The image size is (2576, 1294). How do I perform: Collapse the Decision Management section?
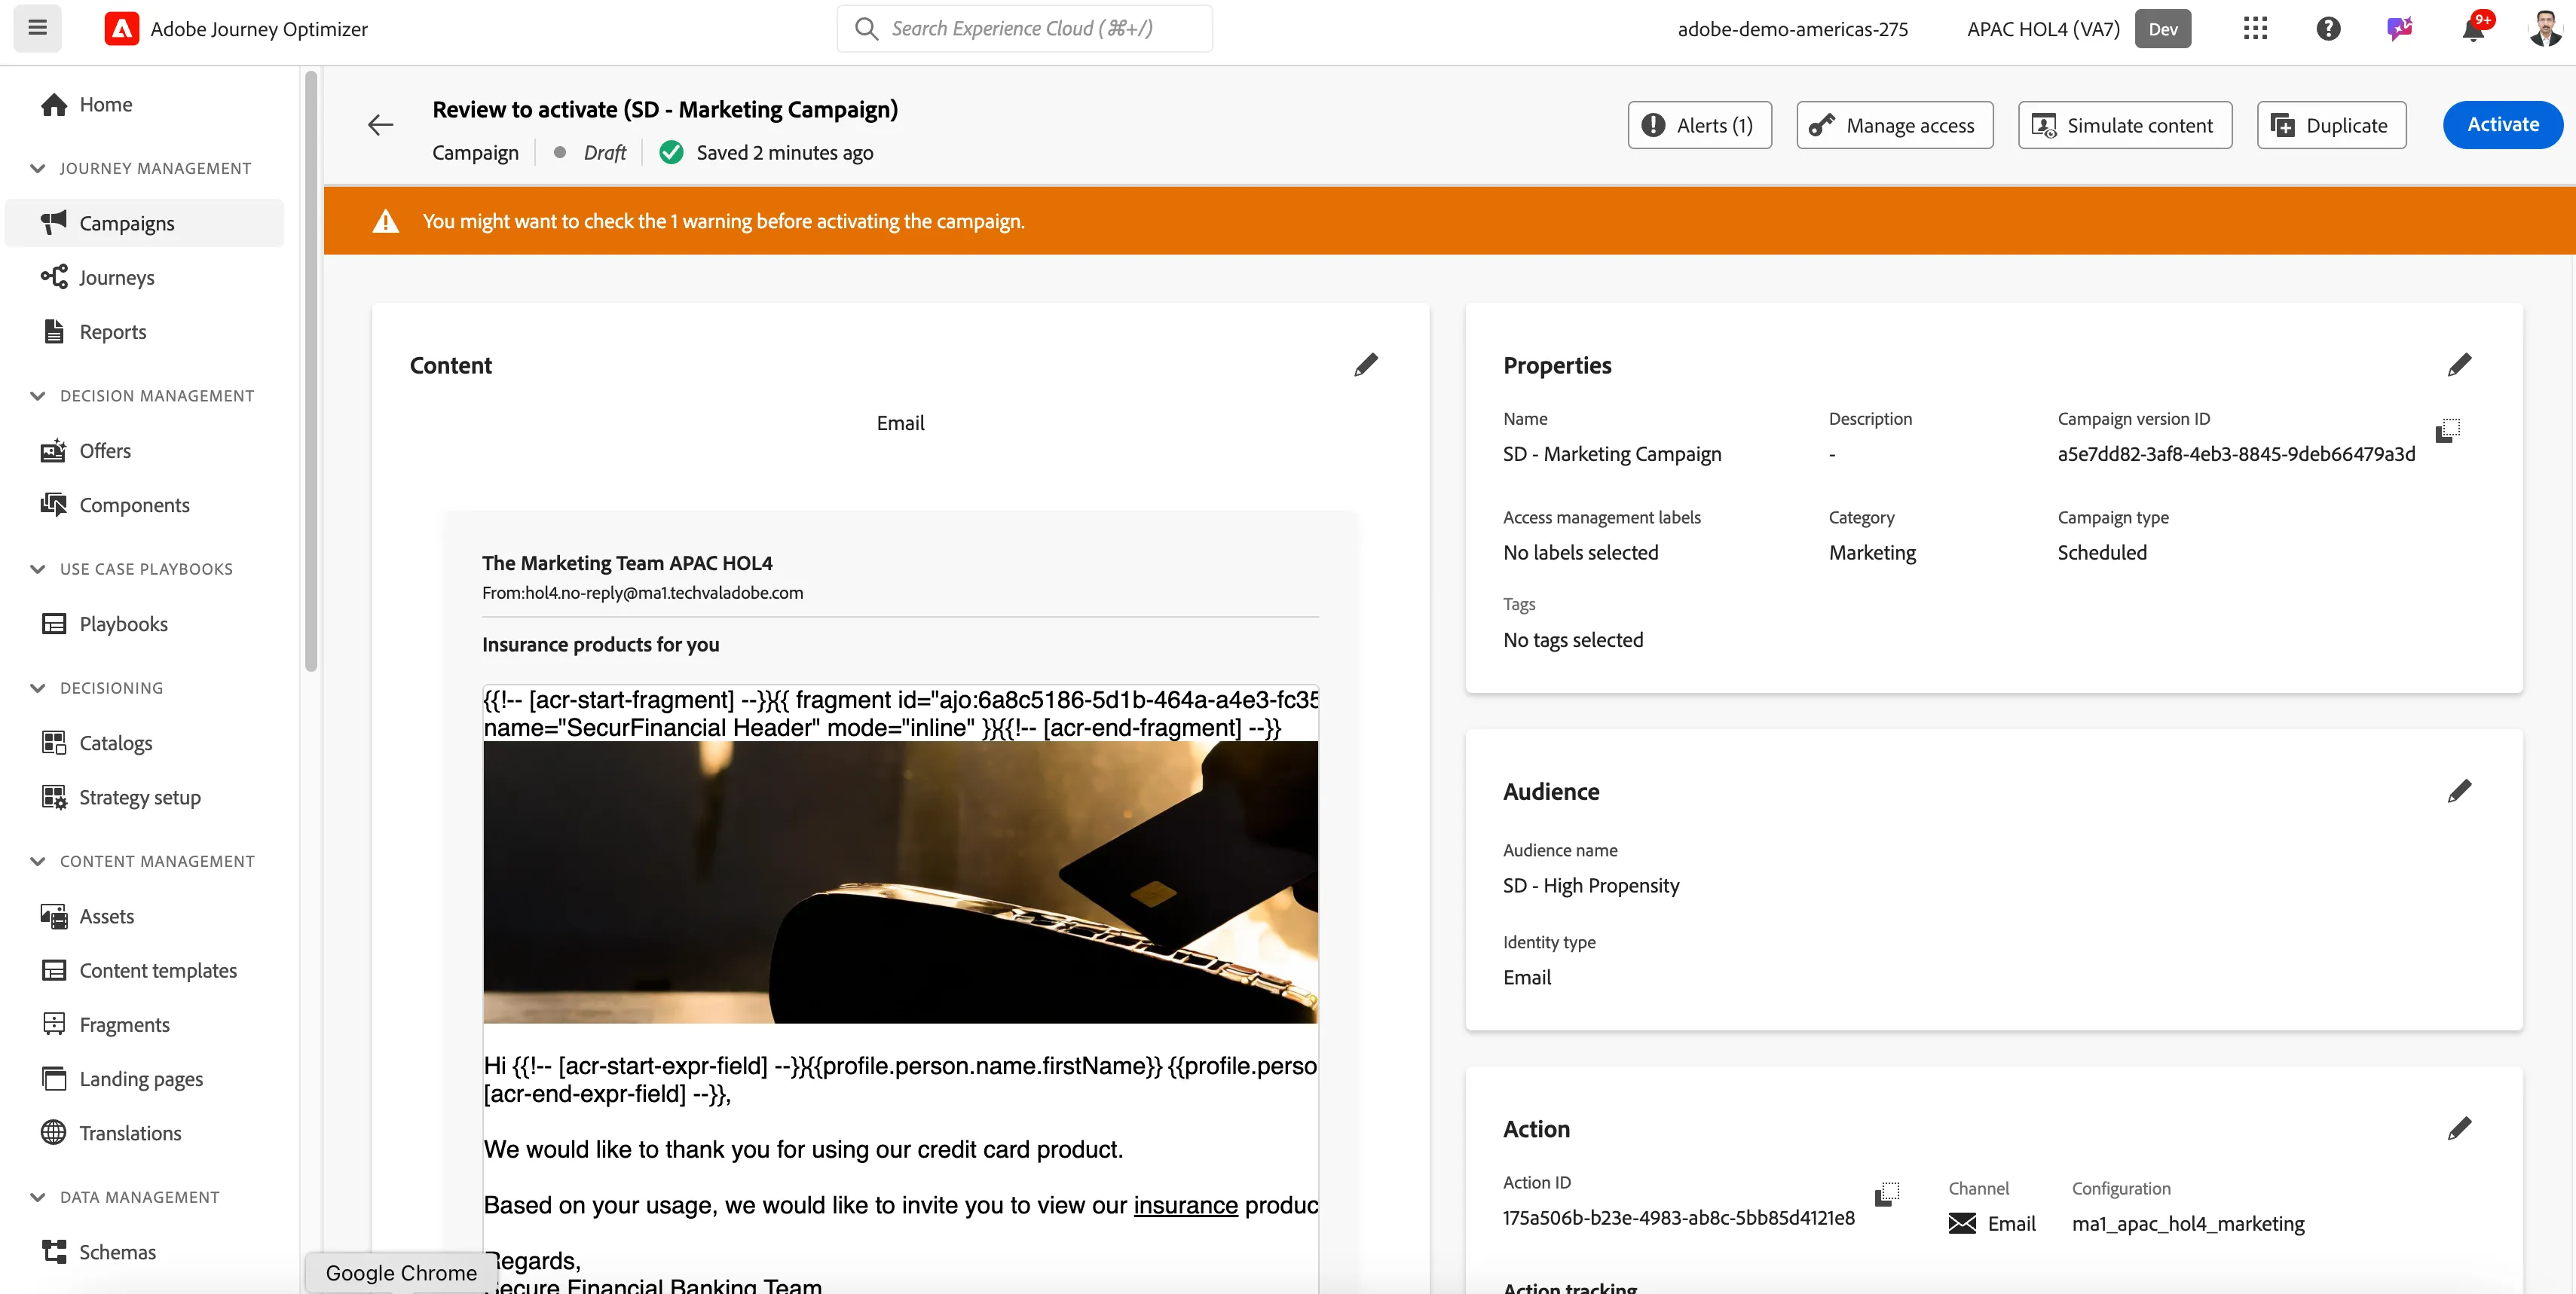tap(38, 395)
